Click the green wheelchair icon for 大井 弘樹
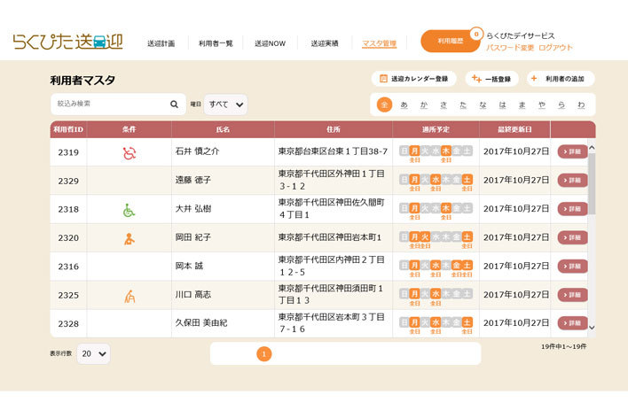628x418 pixels. coord(129,210)
